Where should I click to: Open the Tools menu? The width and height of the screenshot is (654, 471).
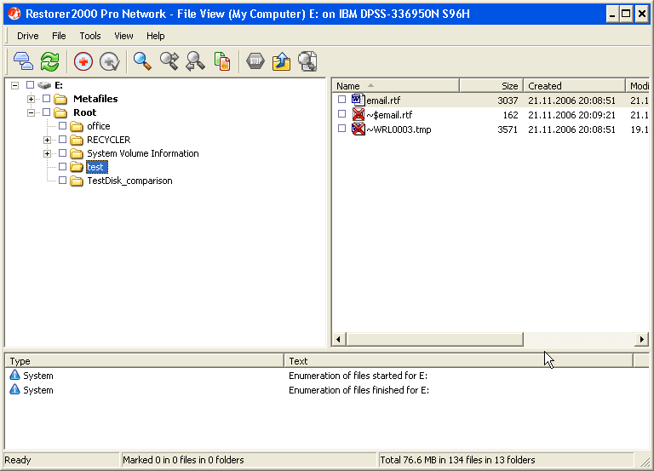coord(90,36)
